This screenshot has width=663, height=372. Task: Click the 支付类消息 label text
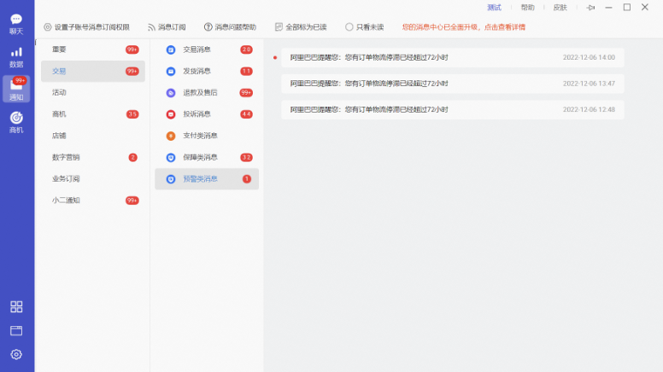[x=200, y=136]
